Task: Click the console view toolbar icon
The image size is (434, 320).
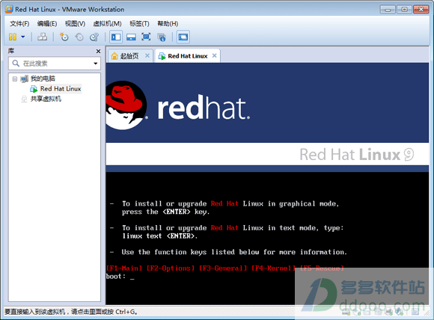Action: point(183,37)
